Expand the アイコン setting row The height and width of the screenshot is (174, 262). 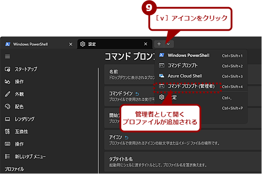[183, 140]
